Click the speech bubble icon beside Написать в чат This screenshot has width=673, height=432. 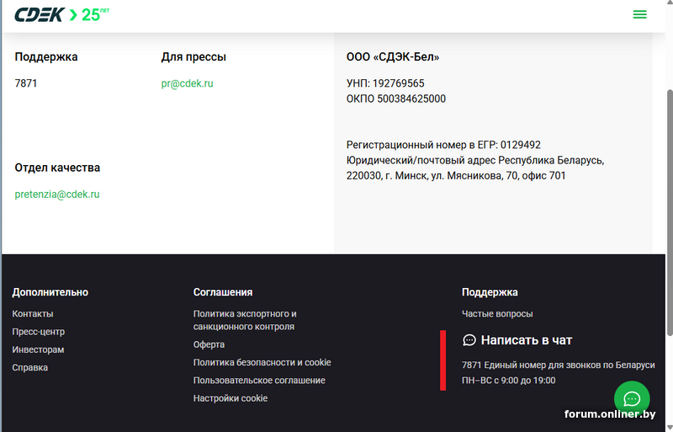coord(469,340)
